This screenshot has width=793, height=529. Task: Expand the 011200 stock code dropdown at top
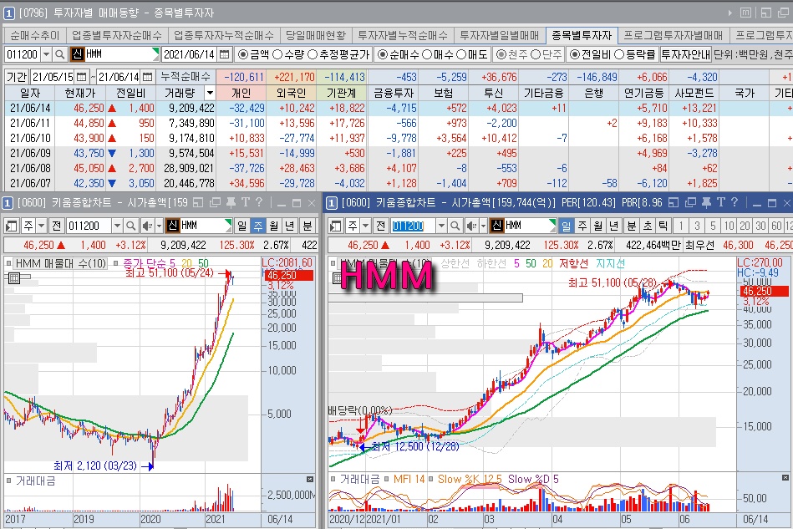(47, 54)
